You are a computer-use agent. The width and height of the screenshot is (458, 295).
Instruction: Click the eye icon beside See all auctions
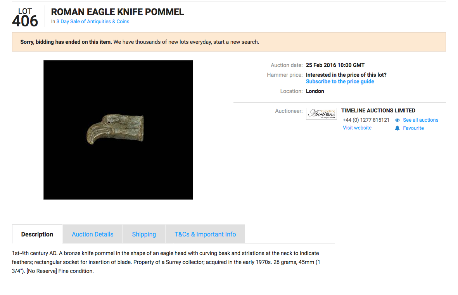coord(397,120)
